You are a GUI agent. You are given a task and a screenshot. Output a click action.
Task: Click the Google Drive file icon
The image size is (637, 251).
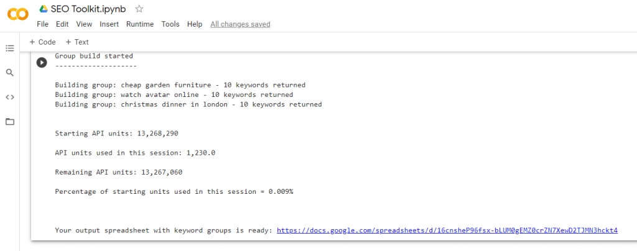tap(44, 9)
